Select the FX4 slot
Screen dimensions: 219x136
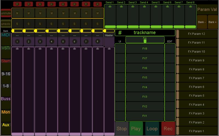[x=145, y=87]
